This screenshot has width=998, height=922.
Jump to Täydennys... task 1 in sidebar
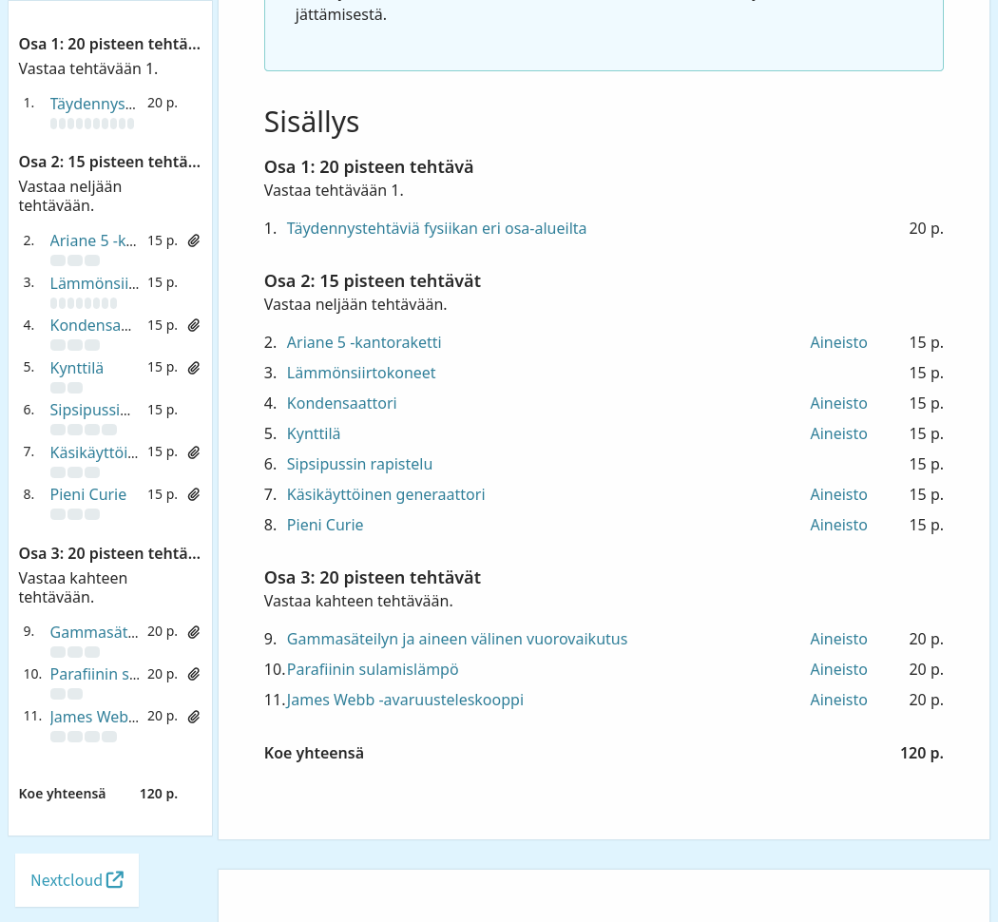93,104
